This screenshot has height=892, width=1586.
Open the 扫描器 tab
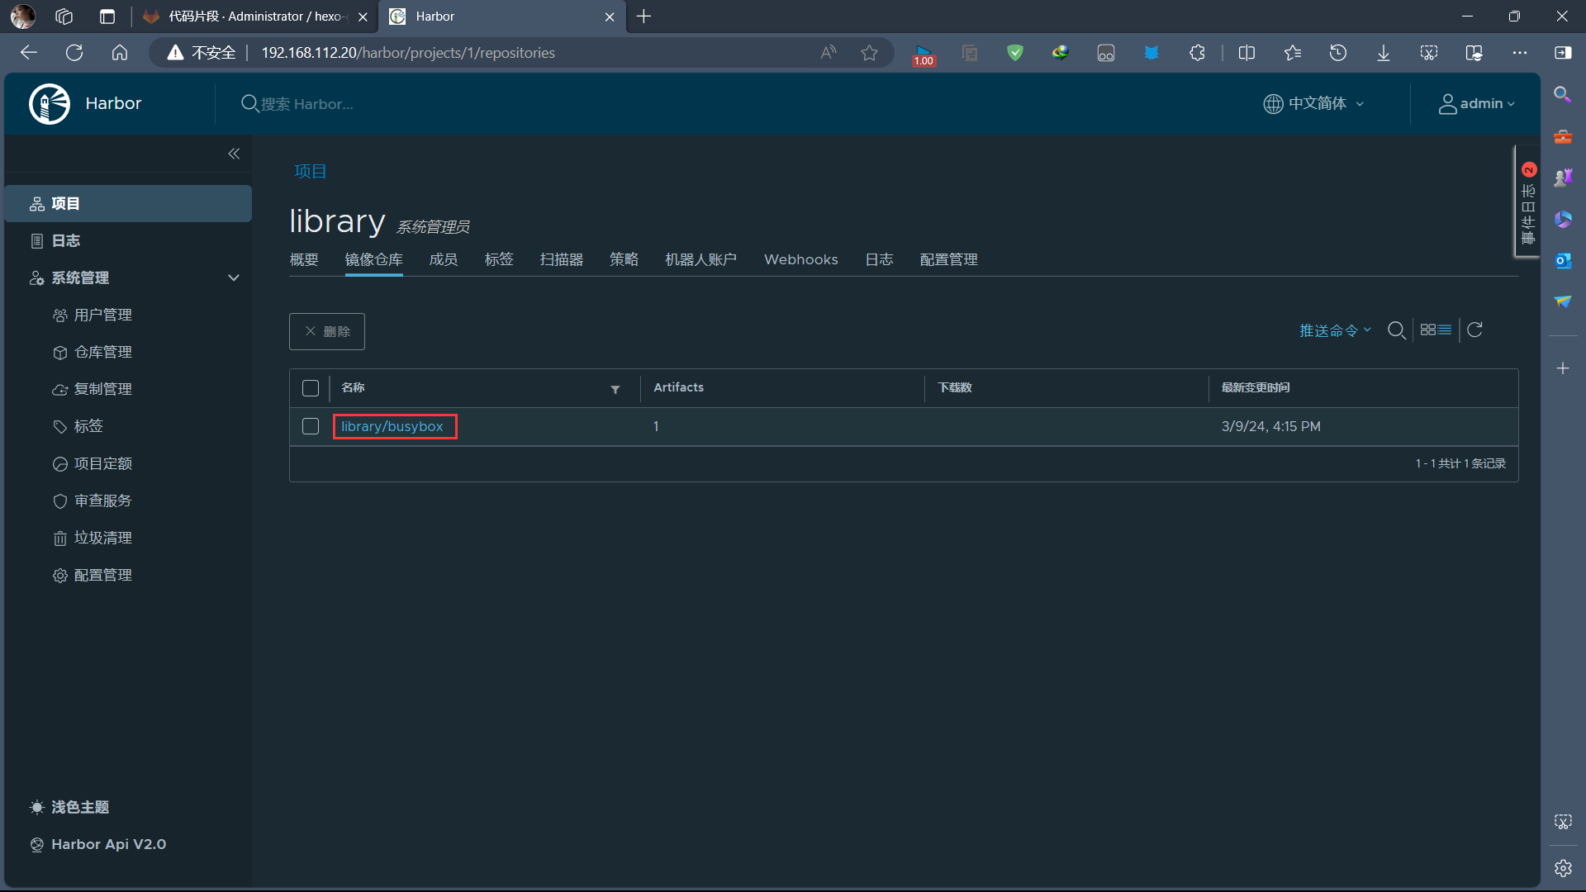click(x=562, y=259)
